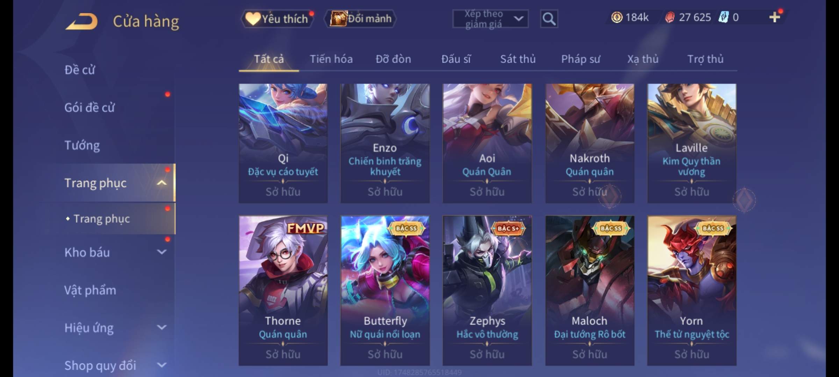The width and height of the screenshot is (839, 377).
Task: Switch to the Sát thủ tab
Action: click(x=518, y=59)
